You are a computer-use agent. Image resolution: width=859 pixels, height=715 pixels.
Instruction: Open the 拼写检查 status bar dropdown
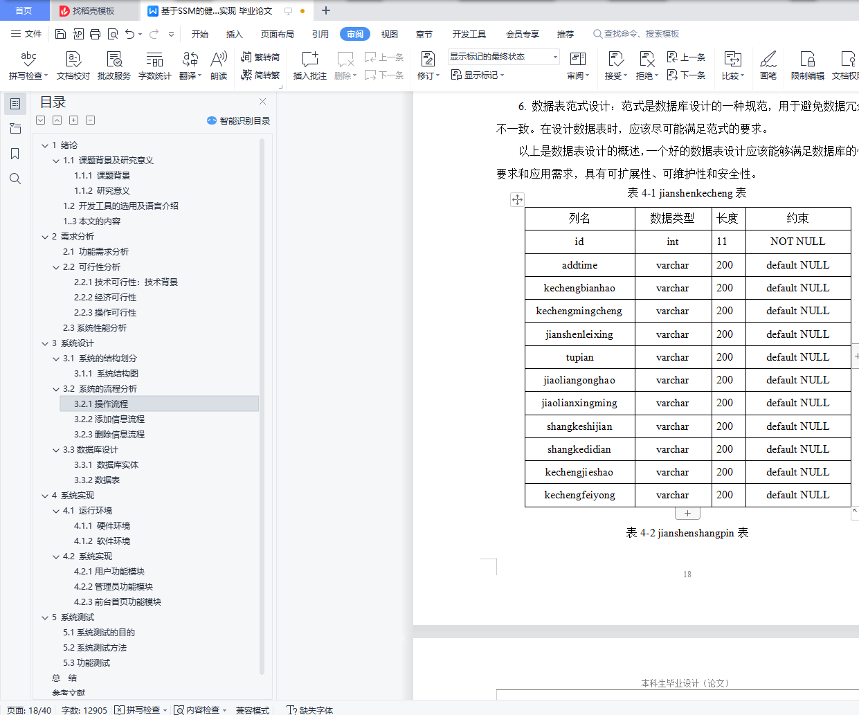[x=165, y=710]
